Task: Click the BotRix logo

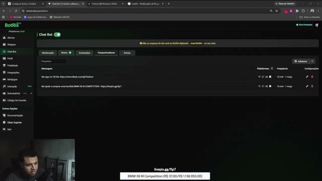Action: 13,25
